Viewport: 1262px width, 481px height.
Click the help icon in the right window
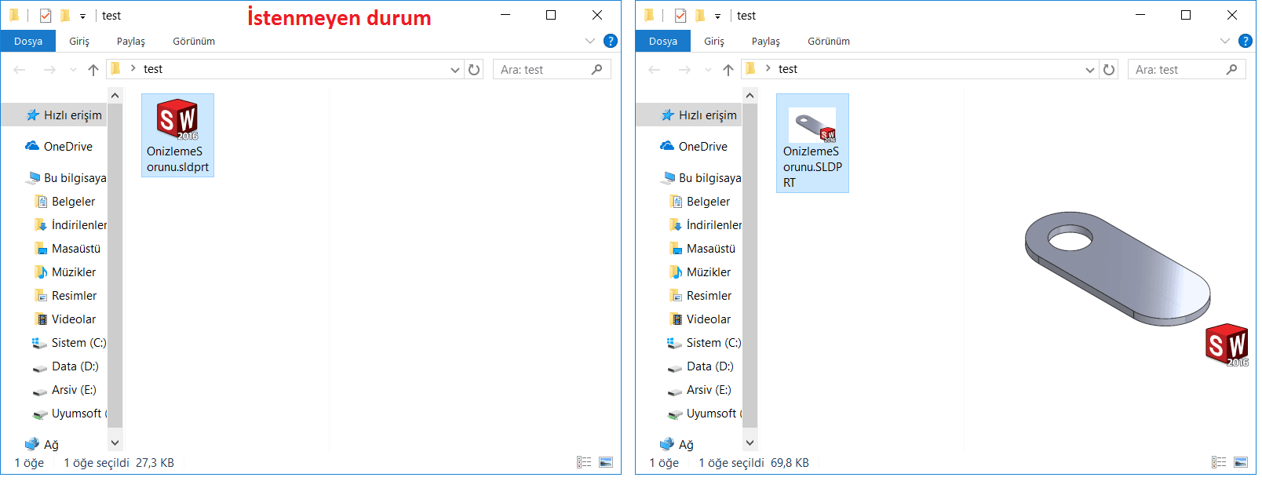1246,41
